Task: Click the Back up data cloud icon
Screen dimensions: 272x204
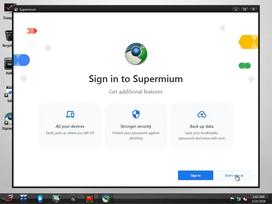Action: [x=202, y=114]
